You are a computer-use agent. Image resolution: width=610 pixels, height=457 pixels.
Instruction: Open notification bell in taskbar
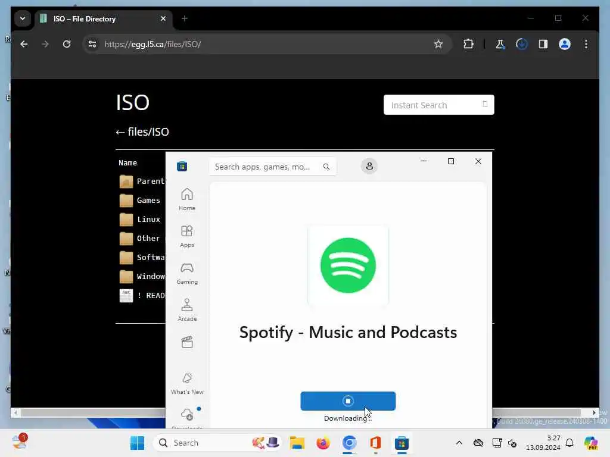click(x=569, y=443)
